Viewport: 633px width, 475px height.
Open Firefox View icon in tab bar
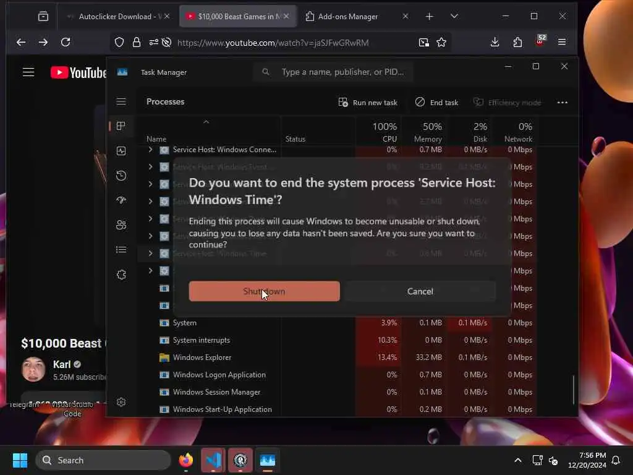pyautogui.click(x=43, y=17)
